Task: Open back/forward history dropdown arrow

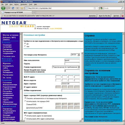Action: 9,8
